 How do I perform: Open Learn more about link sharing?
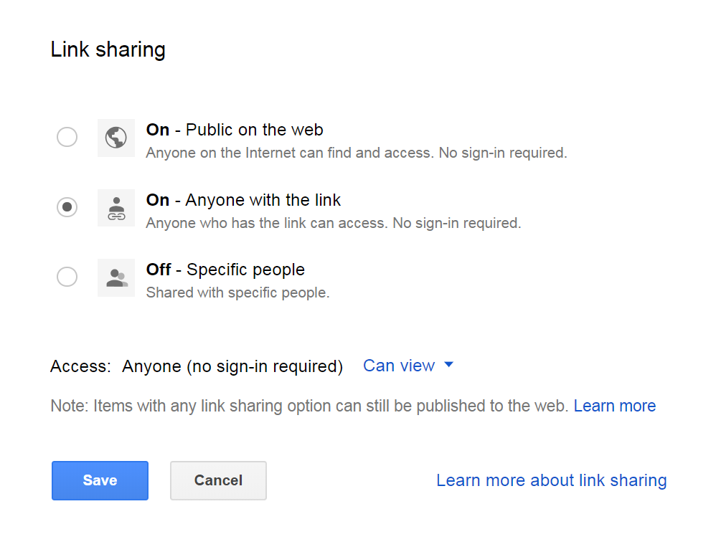click(x=551, y=480)
